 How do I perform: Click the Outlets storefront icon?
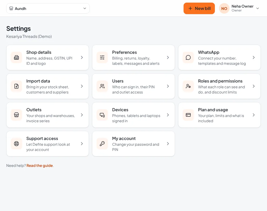coord(16,115)
